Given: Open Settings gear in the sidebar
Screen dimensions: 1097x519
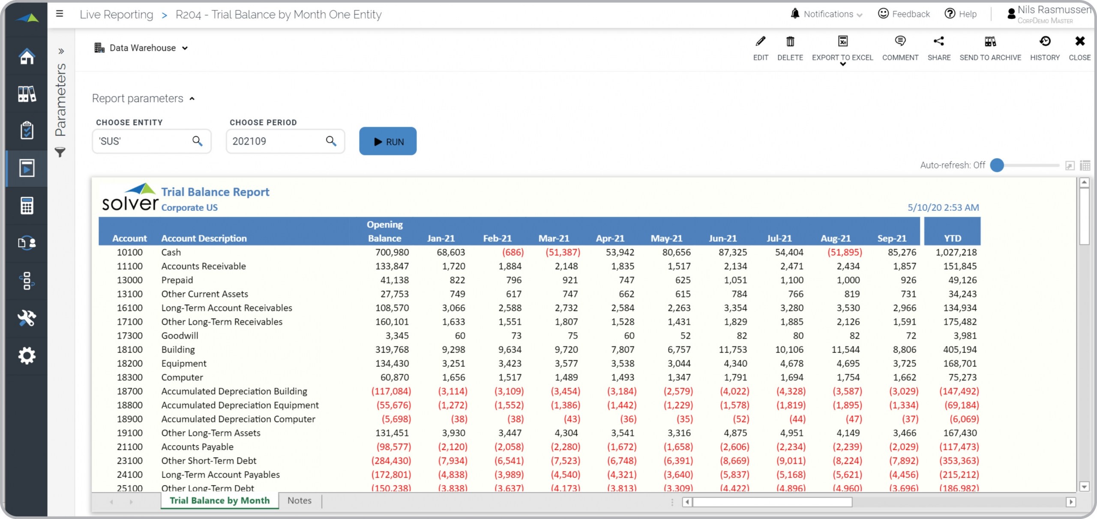Looking at the screenshot, I should pos(27,356).
